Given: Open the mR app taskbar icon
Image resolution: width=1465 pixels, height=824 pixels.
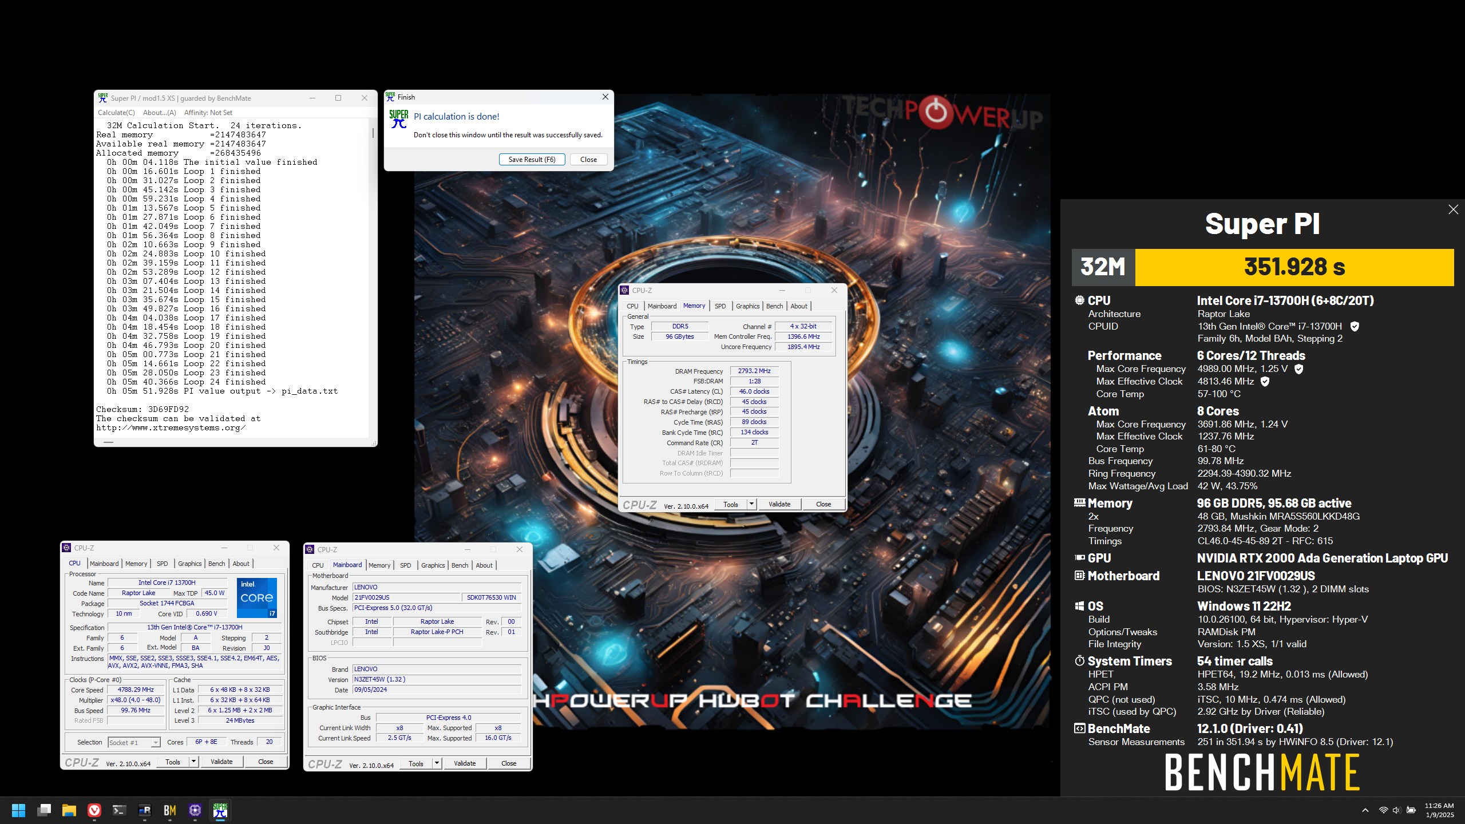Looking at the screenshot, I should tap(145, 810).
